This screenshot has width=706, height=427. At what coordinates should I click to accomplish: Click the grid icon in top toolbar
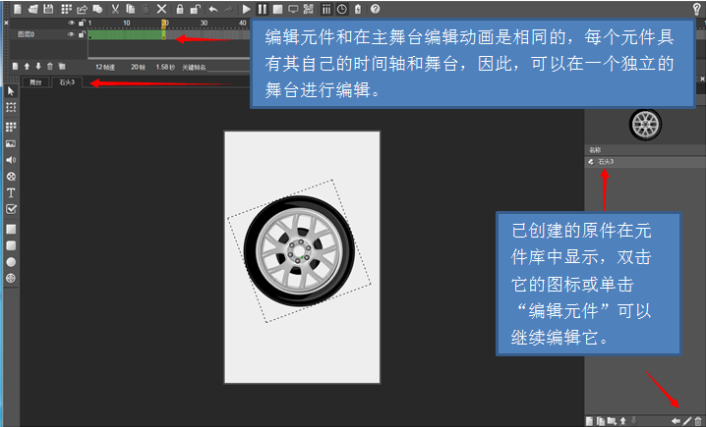[66, 9]
